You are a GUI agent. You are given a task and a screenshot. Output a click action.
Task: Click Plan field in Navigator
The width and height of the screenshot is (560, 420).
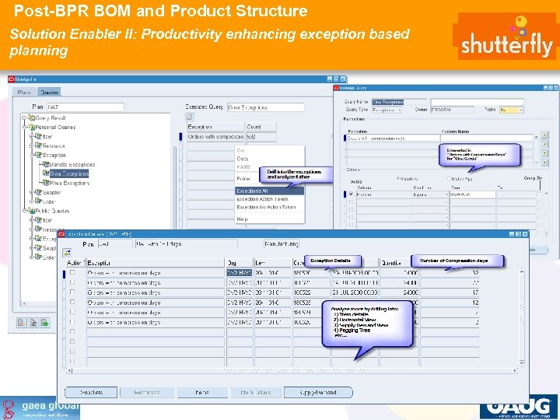point(86,107)
